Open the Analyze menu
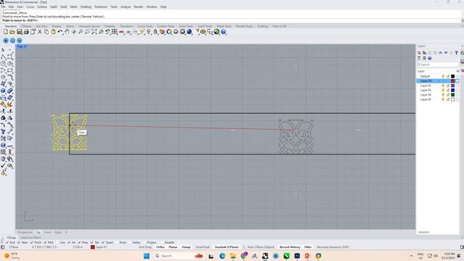Viewport: 464px width, 261px height. pos(125,7)
